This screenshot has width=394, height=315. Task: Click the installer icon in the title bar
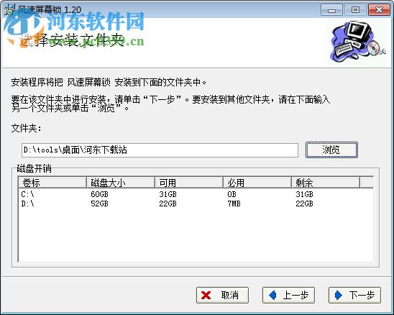tap(9, 9)
